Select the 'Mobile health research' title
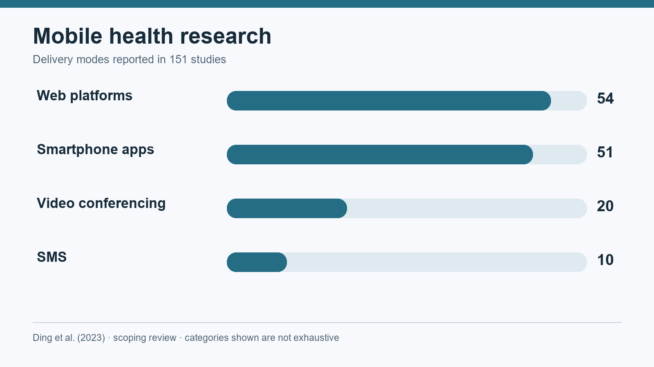Screen dimensions: 654x367 152,36
